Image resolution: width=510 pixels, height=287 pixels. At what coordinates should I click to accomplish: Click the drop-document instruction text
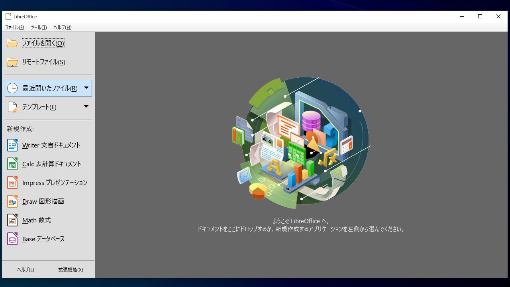(x=301, y=229)
